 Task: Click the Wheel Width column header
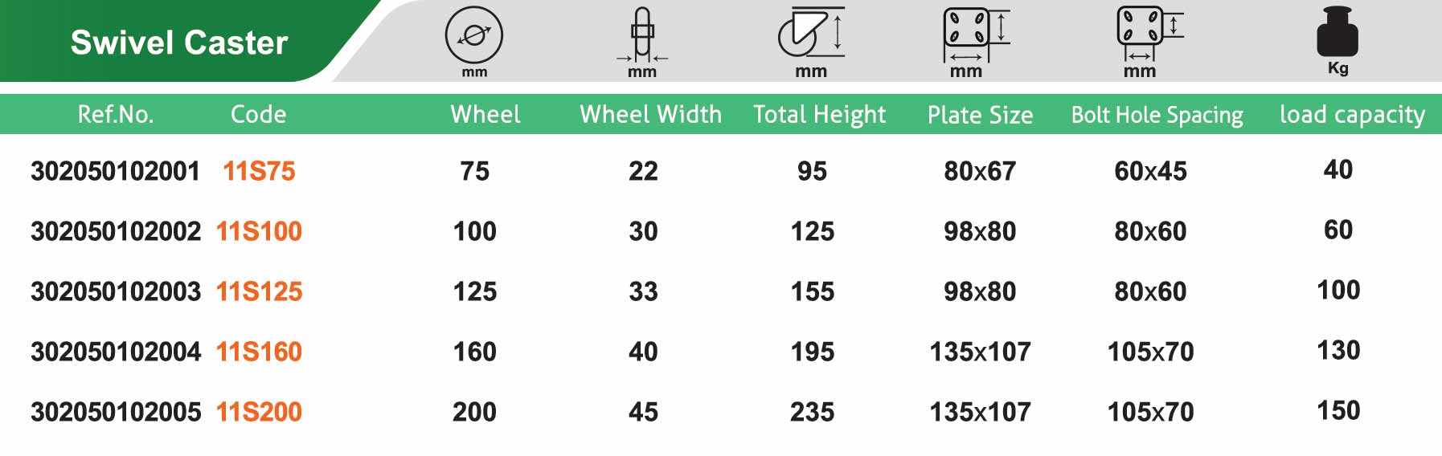(x=650, y=114)
